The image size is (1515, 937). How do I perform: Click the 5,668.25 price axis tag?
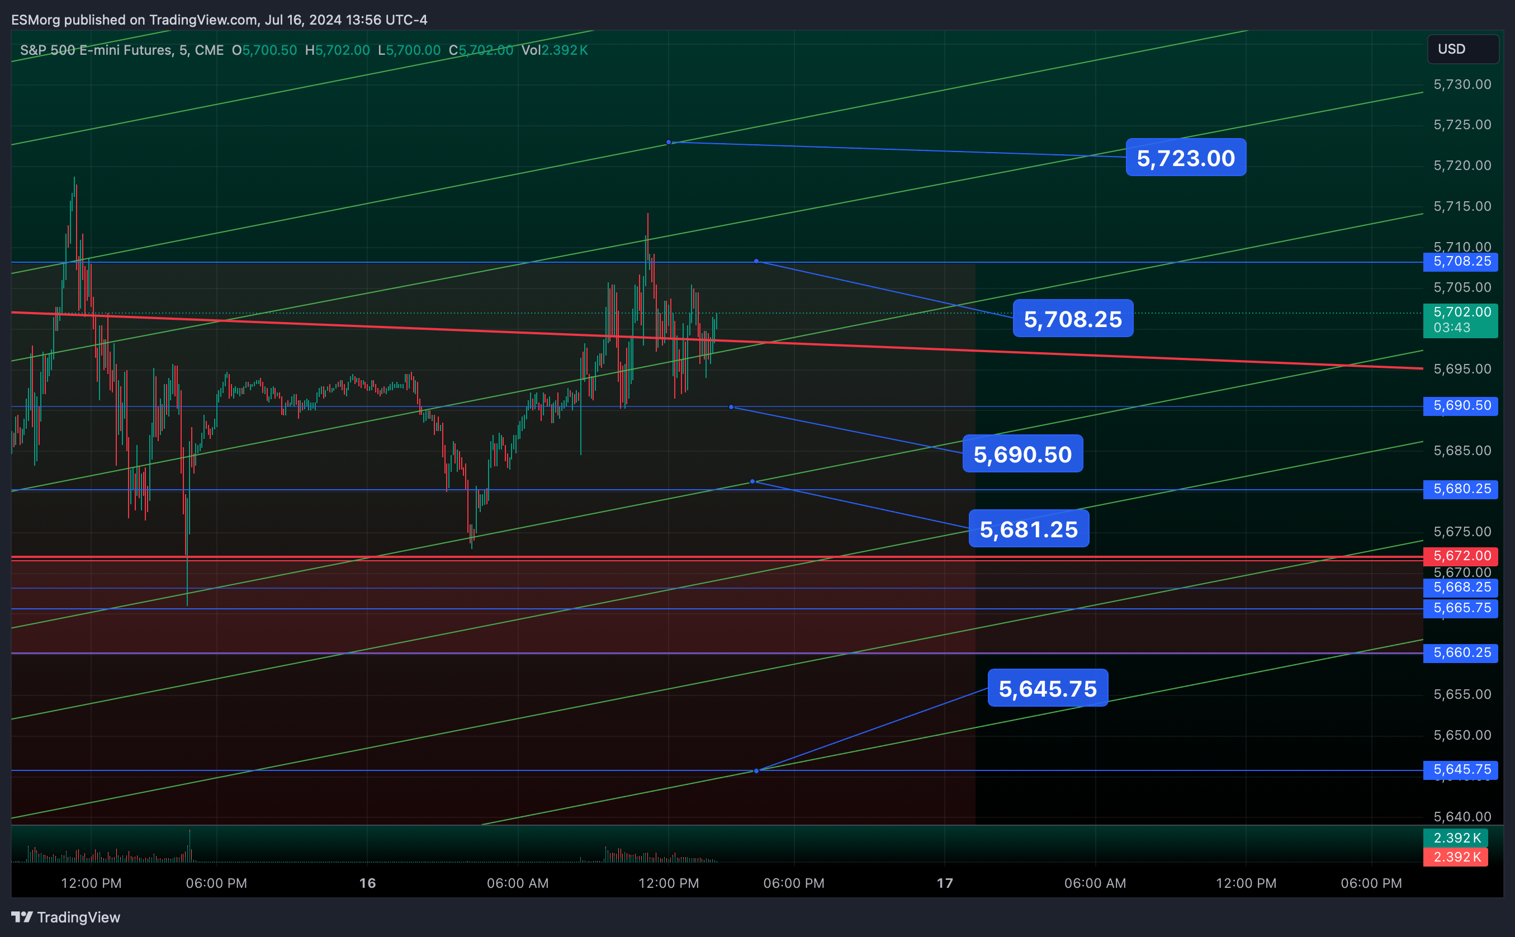pos(1460,588)
